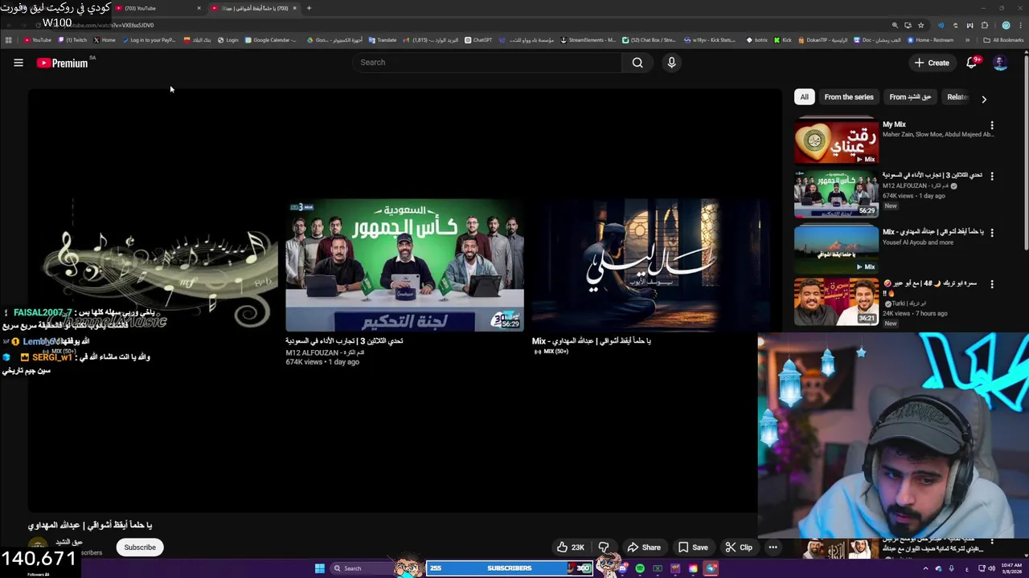Open the account avatar menu
The image size is (1029, 578).
[1000, 63]
